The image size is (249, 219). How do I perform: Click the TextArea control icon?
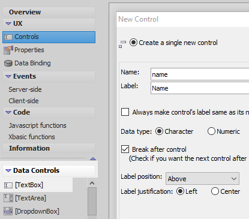tap(8, 199)
